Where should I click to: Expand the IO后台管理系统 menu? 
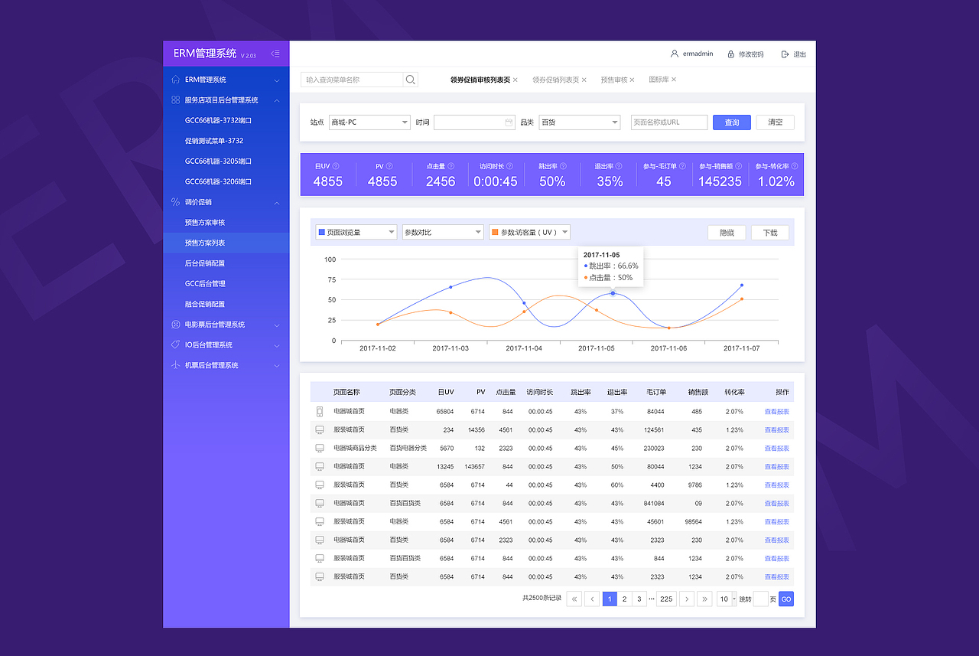[277, 345]
